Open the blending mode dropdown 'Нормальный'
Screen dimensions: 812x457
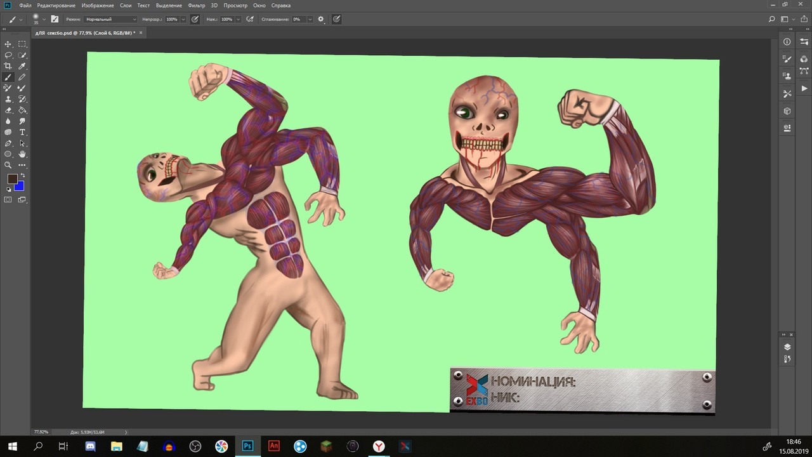(x=110, y=19)
